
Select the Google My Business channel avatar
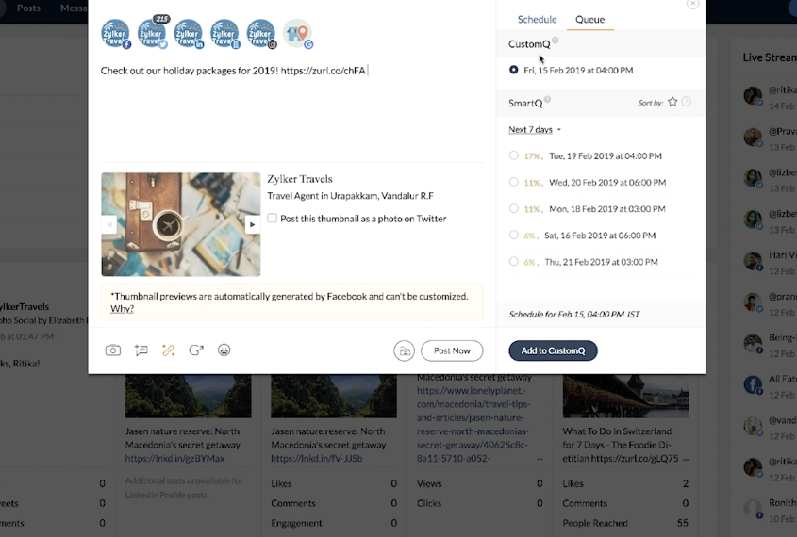298,34
